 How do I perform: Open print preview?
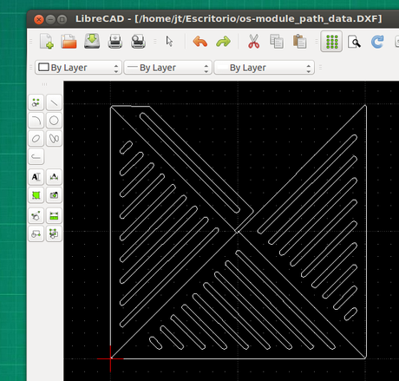[x=138, y=41]
